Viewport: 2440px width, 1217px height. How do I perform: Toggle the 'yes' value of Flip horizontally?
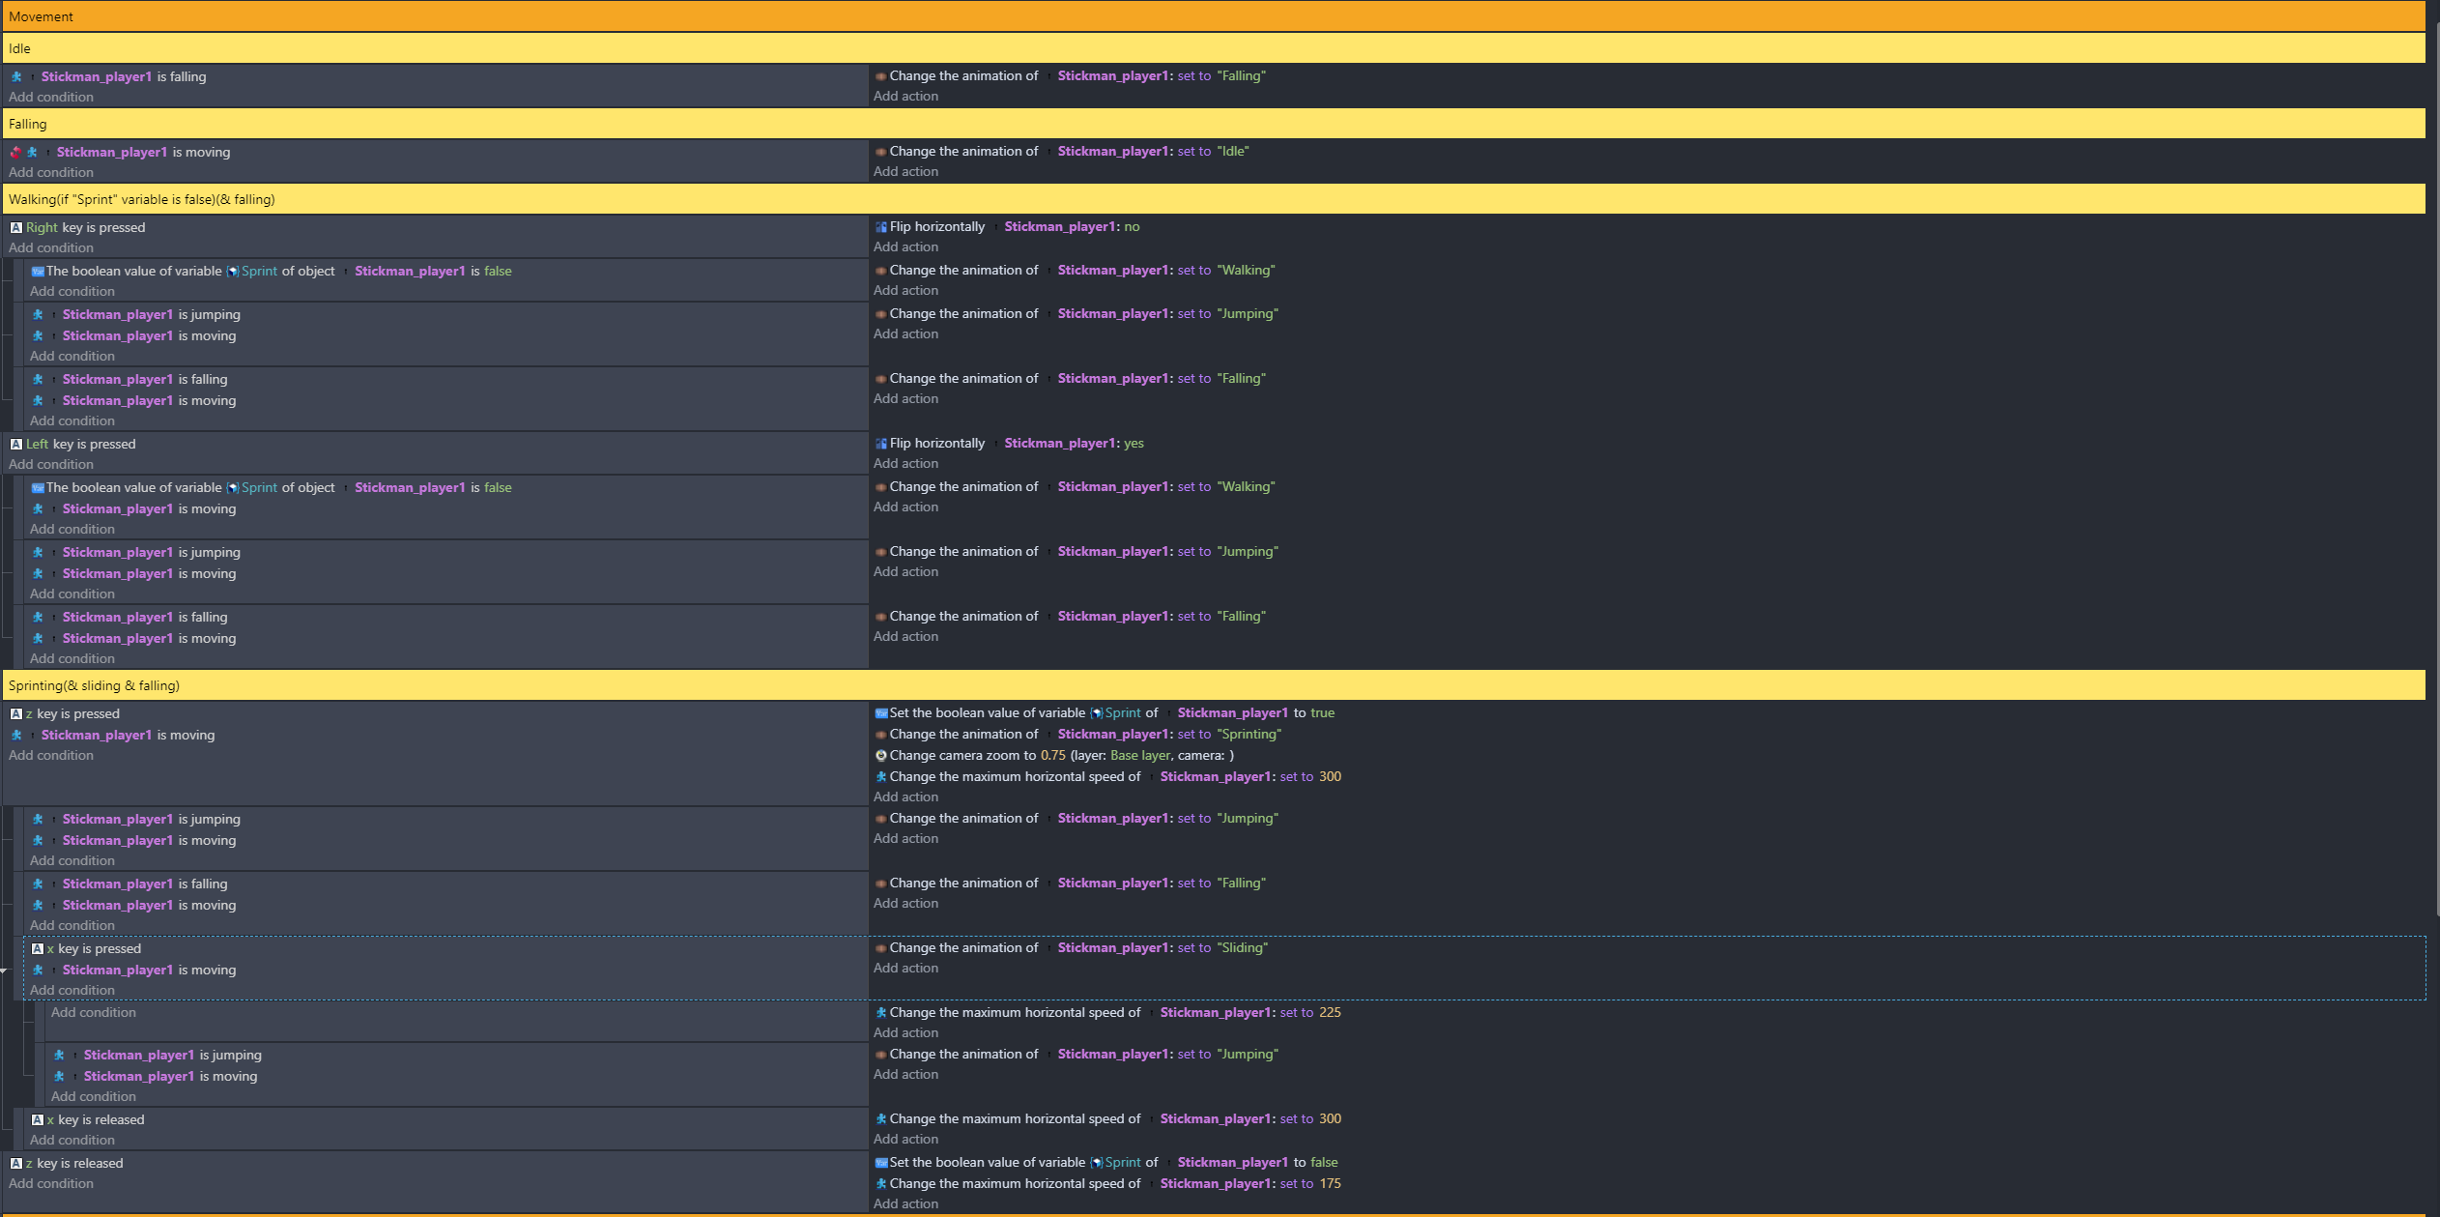point(1134,444)
